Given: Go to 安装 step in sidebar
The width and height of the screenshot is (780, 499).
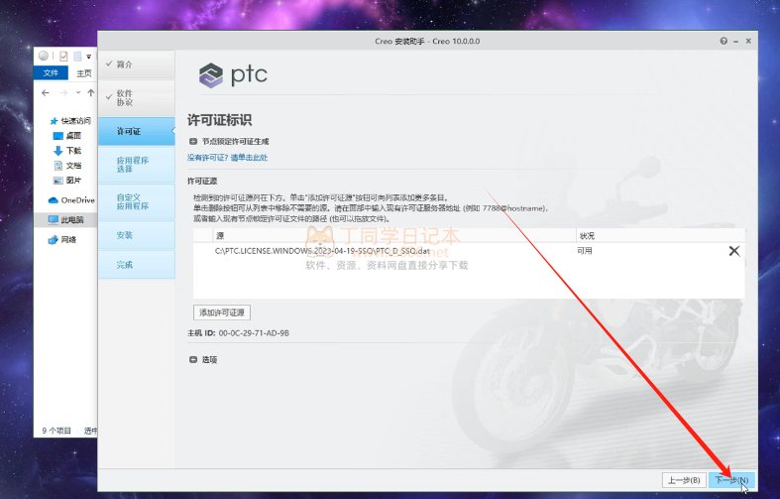Looking at the screenshot, I should [137, 235].
